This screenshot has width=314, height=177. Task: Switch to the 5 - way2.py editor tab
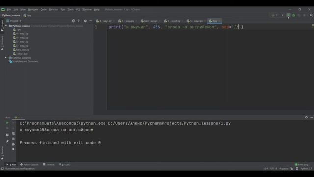pos(196,21)
